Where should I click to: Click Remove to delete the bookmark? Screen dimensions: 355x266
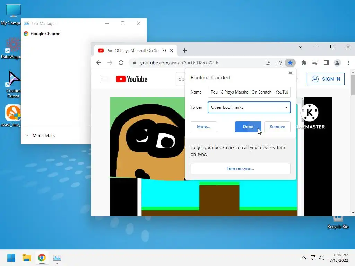[277, 127]
